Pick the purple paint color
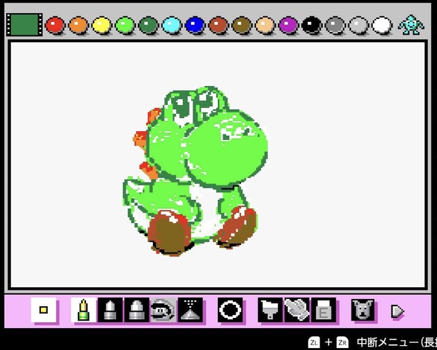The width and height of the screenshot is (437, 350). click(288, 25)
